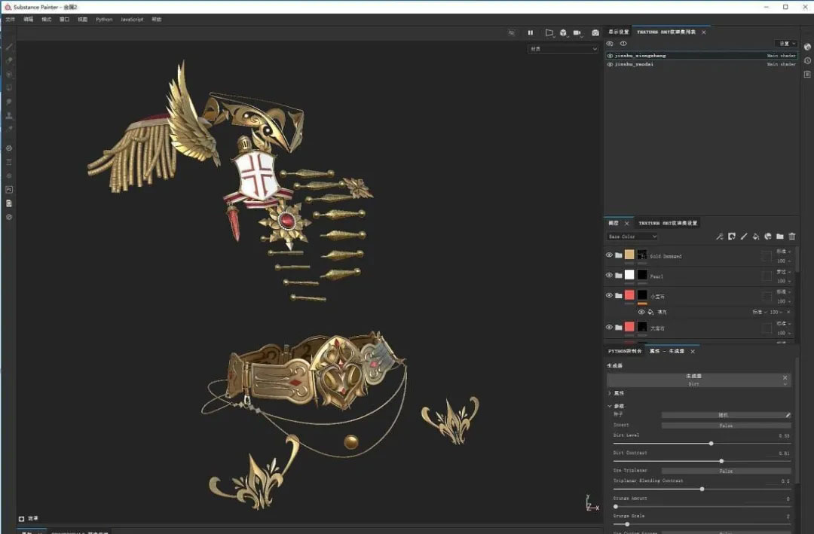Switch to the PYTHON控制台 tab
This screenshot has height=534, width=814.
(625, 351)
